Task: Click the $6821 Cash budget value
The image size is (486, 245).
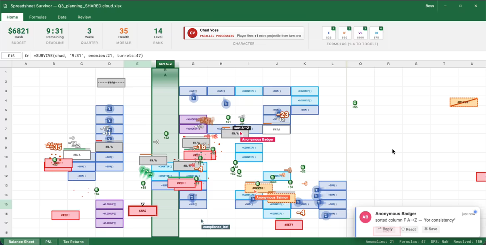Action: click(19, 31)
